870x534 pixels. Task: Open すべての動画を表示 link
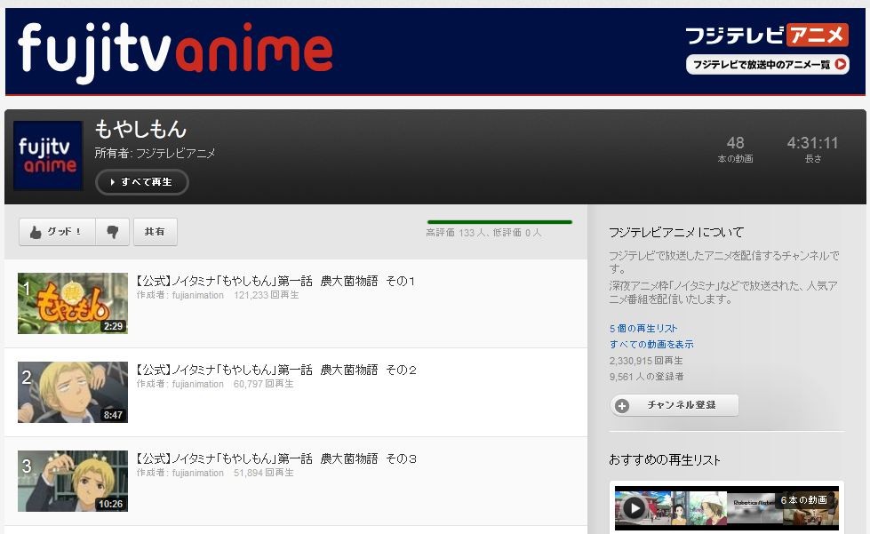(651, 345)
